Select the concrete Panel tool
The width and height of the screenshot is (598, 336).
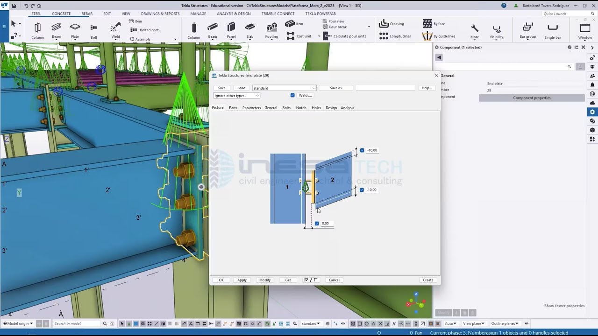[x=231, y=30]
